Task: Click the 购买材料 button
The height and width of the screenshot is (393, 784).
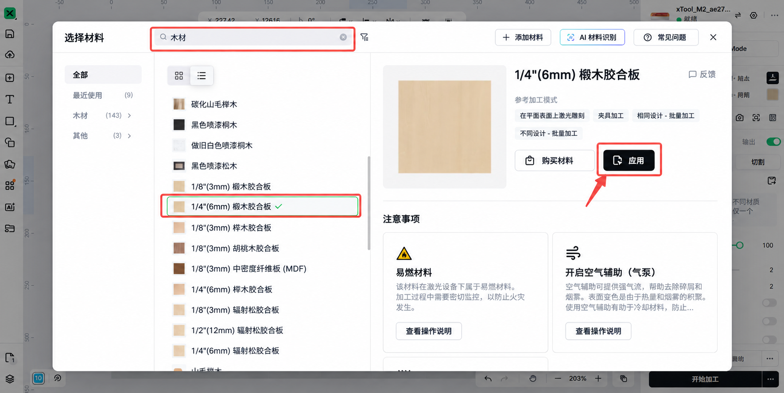Action: [x=555, y=161]
